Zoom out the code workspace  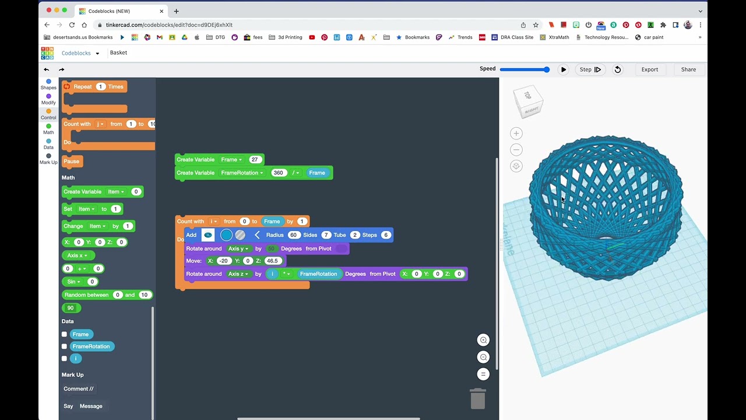[483, 357]
